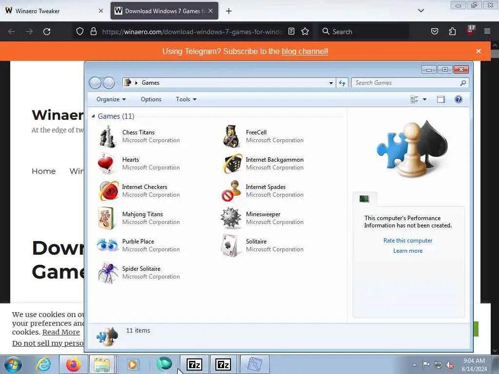The width and height of the screenshot is (499, 374).
Task: Open Firefox extensions puzzle icon
Action: point(452,31)
